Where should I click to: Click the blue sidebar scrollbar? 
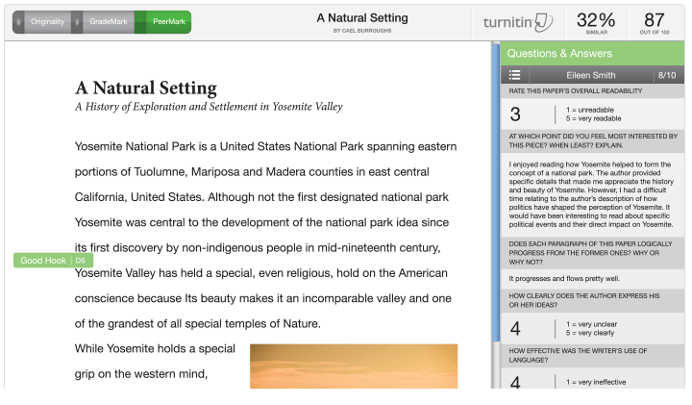496,192
